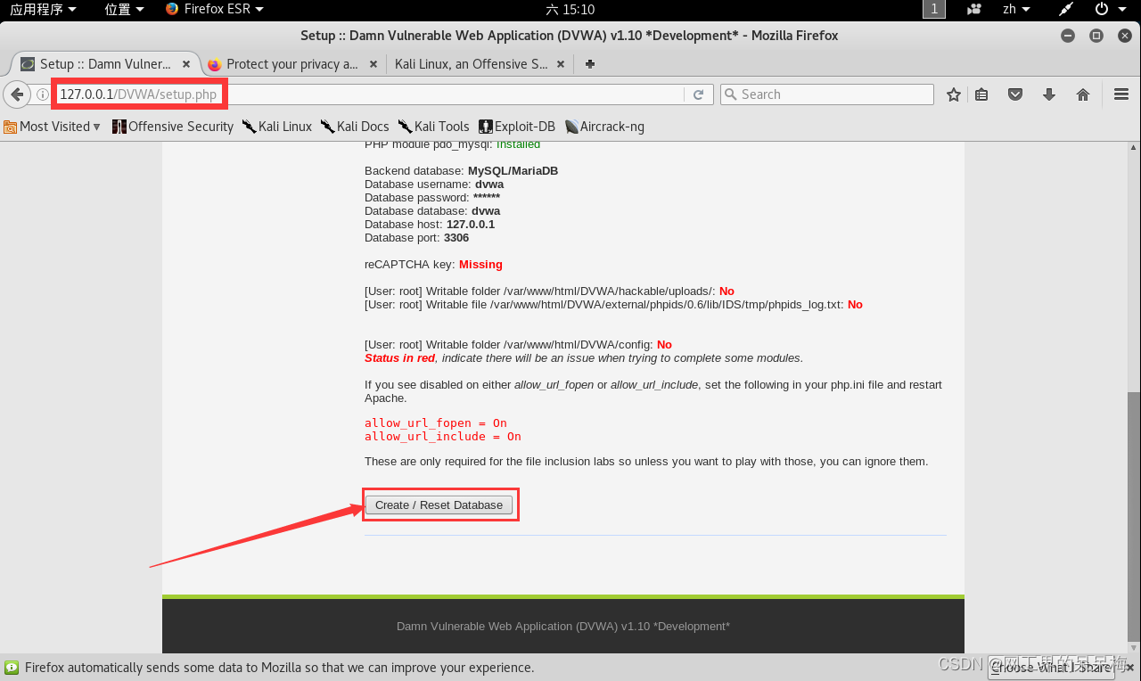
Task: Click the 'Database port: 3306' line
Action: tap(416, 238)
